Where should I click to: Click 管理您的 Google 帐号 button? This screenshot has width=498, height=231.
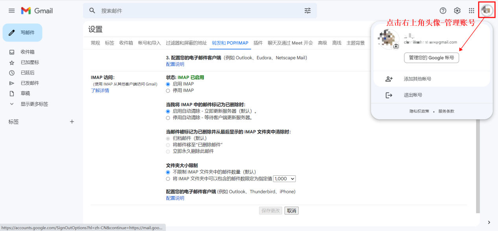[x=432, y=58]
